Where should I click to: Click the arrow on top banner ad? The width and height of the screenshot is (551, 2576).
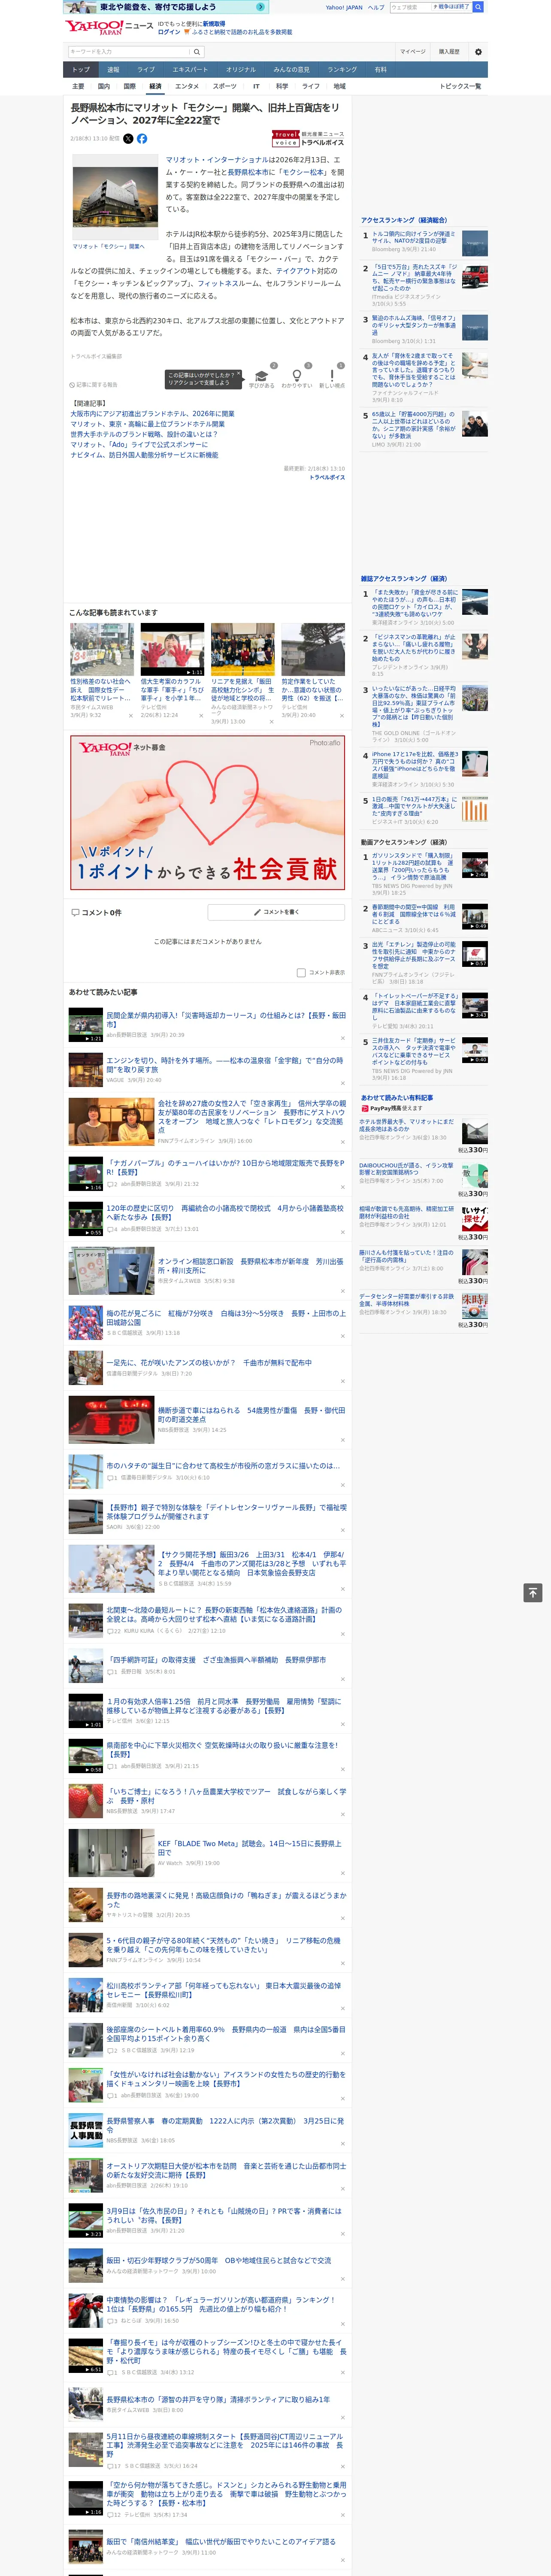coord(261,7)
